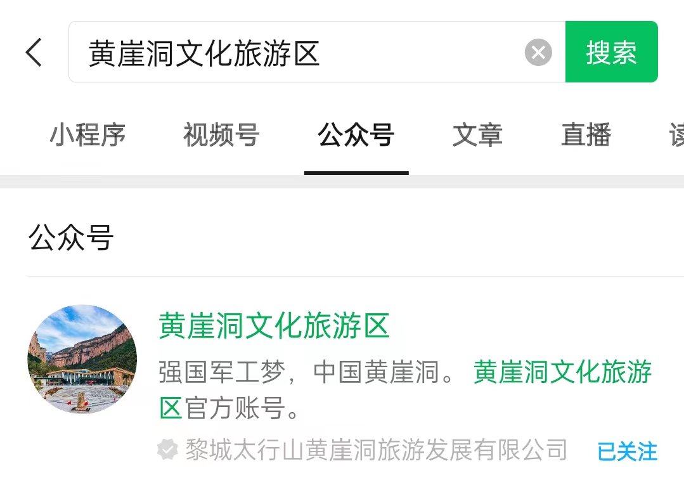Select the partially visible tab after 直播
Screen dimensions: 684x487
point(676,135)
